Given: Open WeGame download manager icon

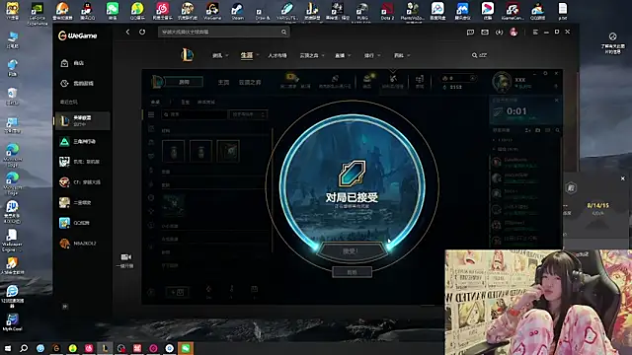Looking at the screenshot, I should point(499,33).
